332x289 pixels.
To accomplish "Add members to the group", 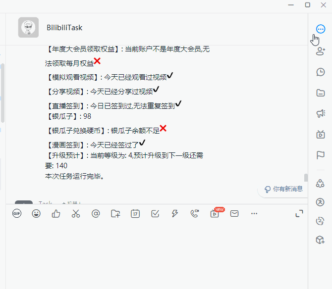I will point(320,51).
